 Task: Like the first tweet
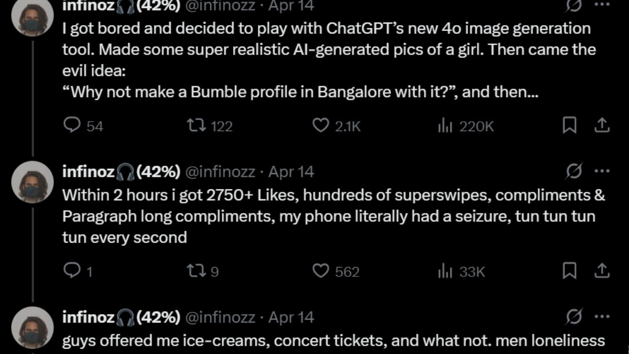322,125
